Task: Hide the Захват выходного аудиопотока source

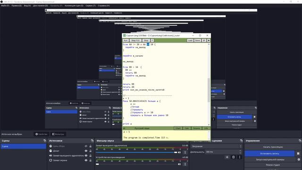Action: (x=86, y=155)
